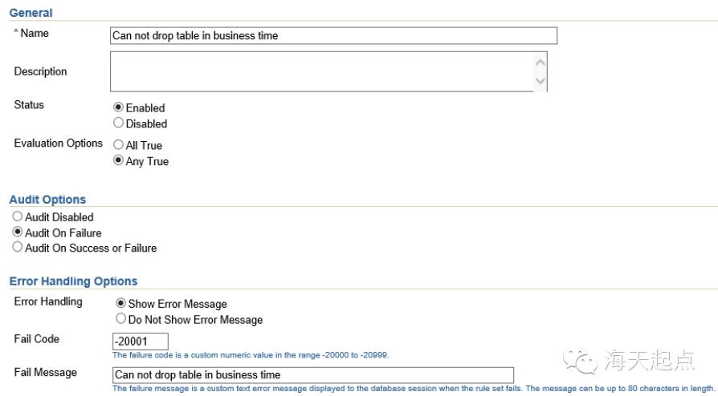The height and width of the screenshot is (396, 718).
Task: Click the Audit Options section header
Action: click(x=47, y=200)
